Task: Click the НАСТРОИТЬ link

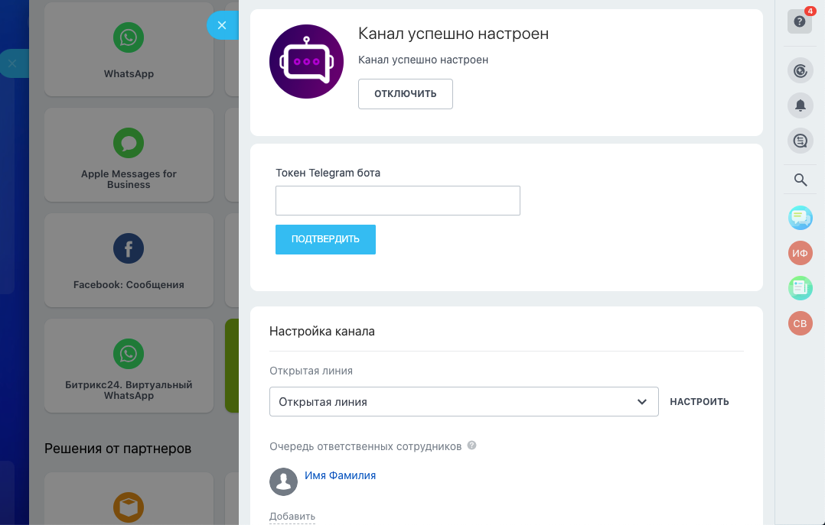Action: [699, 402]
